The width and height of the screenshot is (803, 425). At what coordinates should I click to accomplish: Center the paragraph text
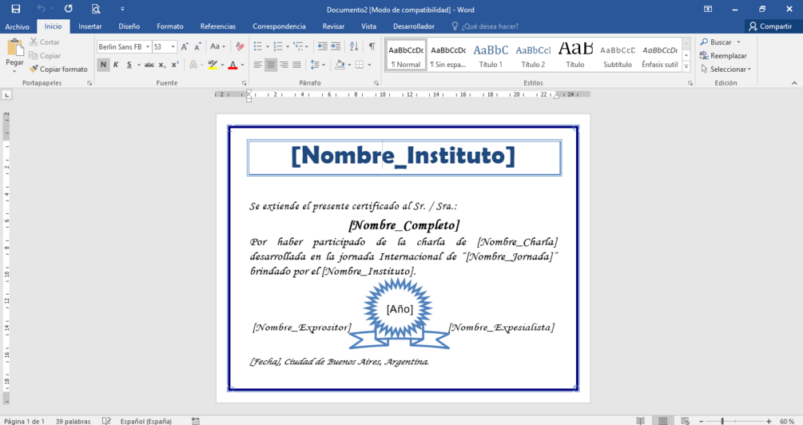[x=271, y=65]
